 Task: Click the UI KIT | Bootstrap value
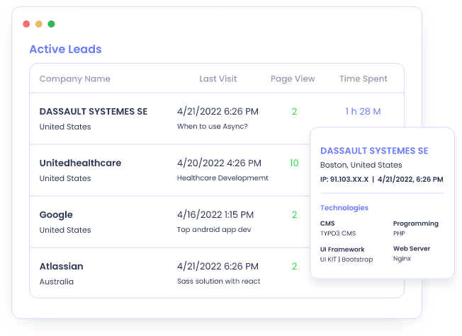click(346, 260)
